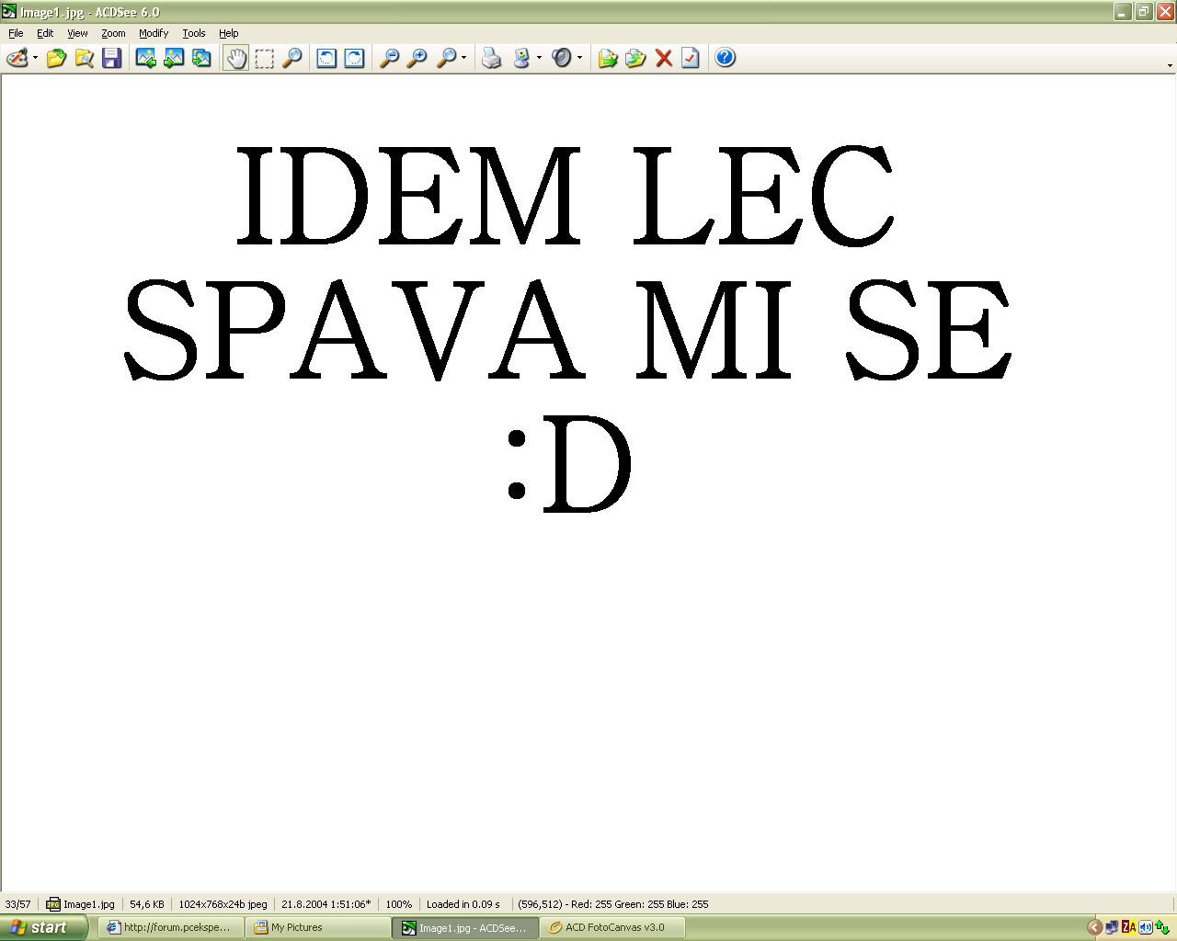The image size is (1177, 941).
Task: Rotate image clockwise
Action: pyautogui.click(x=354, y=58)
